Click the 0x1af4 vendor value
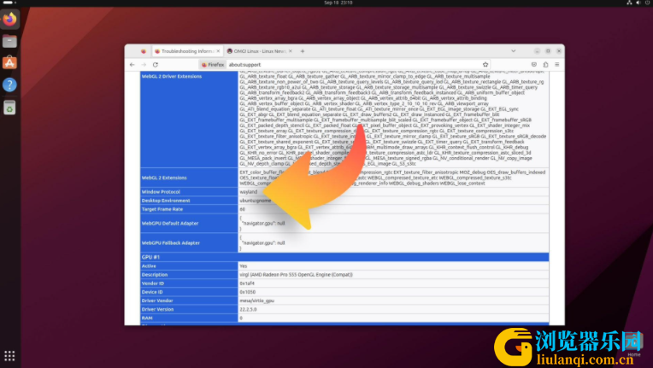 [x=247, y=283]
